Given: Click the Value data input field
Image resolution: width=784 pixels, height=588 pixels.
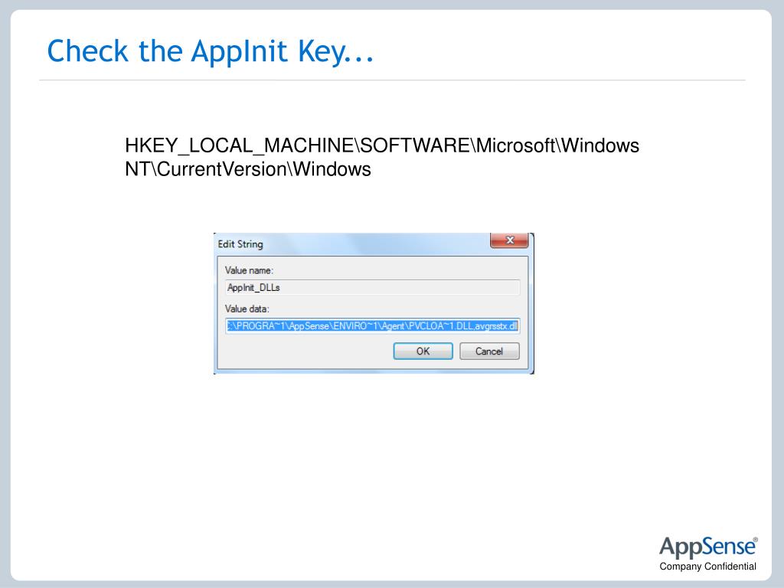Looking at the screenshot, I should pos(373,326).
